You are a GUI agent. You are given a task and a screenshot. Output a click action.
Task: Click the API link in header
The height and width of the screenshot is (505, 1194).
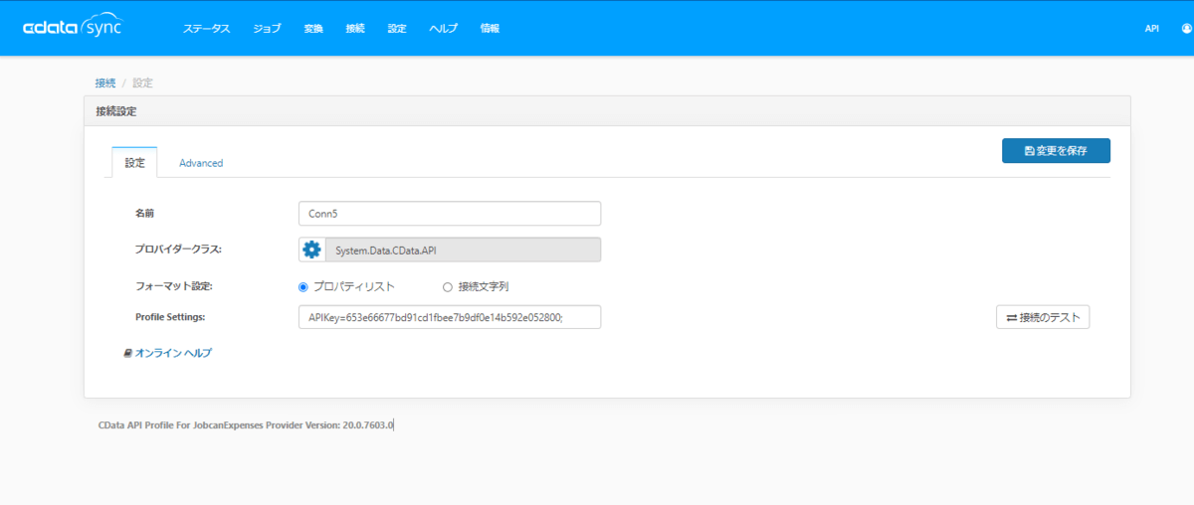click(x=1152, y=29)
